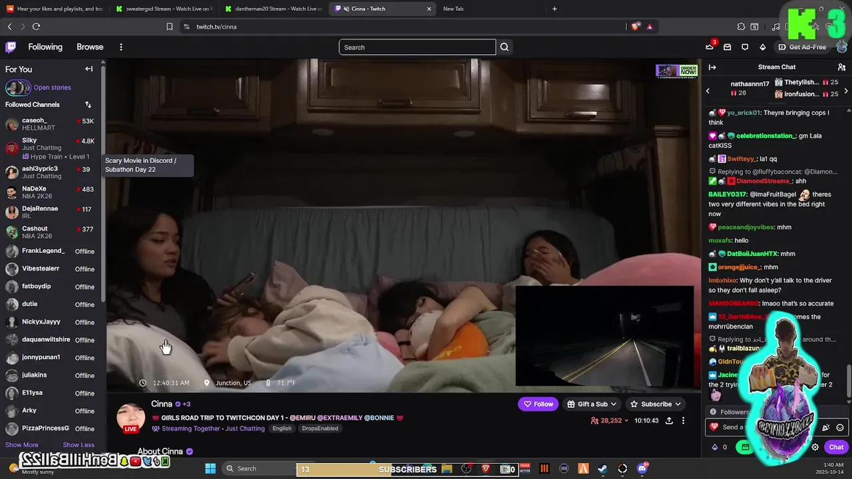Expand the Subscribe dropdown

pyautogui.click(x=656, y=404)
